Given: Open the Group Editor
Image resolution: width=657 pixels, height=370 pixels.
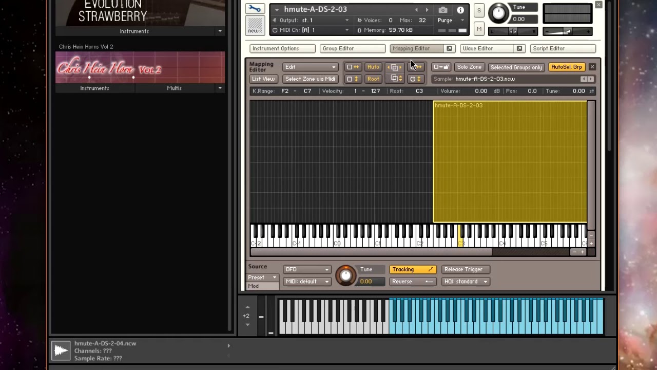Looking at the screenshot, I should (x=352, y=48).
